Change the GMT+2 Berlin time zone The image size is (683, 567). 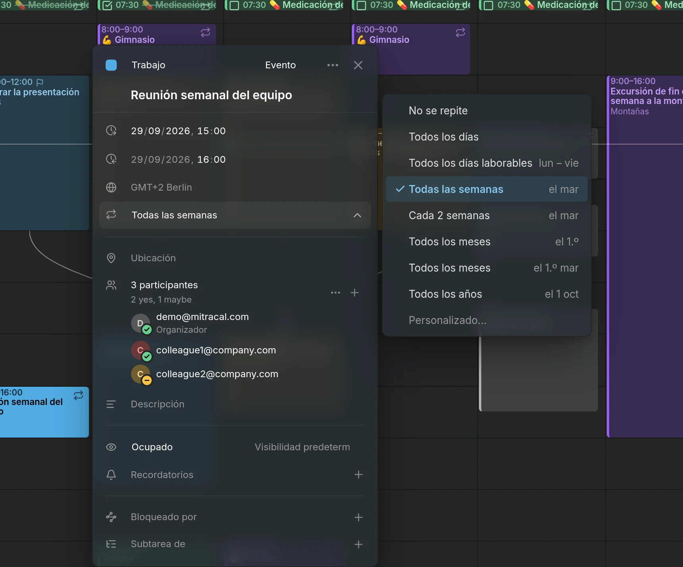tap(162, 187)
